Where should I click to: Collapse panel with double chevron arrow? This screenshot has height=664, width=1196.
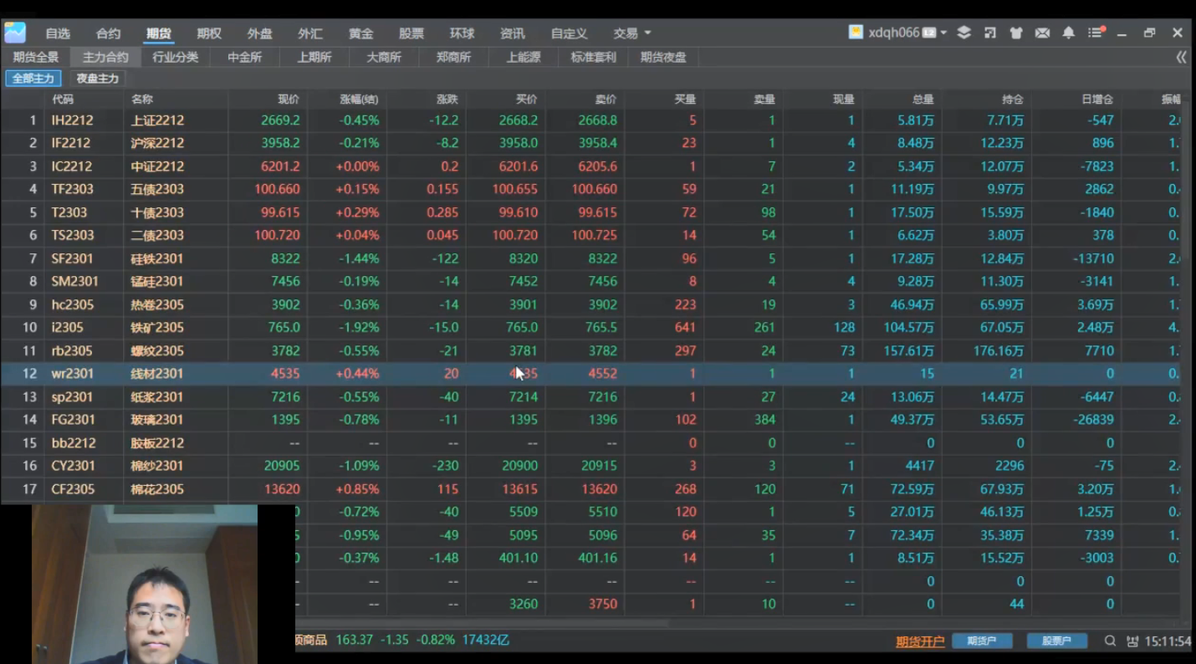[1181, 57]
